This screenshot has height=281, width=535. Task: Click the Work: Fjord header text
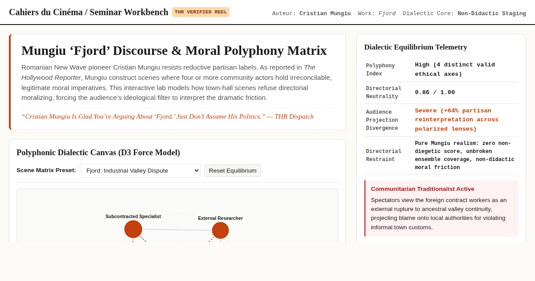[x=377, y=13]
